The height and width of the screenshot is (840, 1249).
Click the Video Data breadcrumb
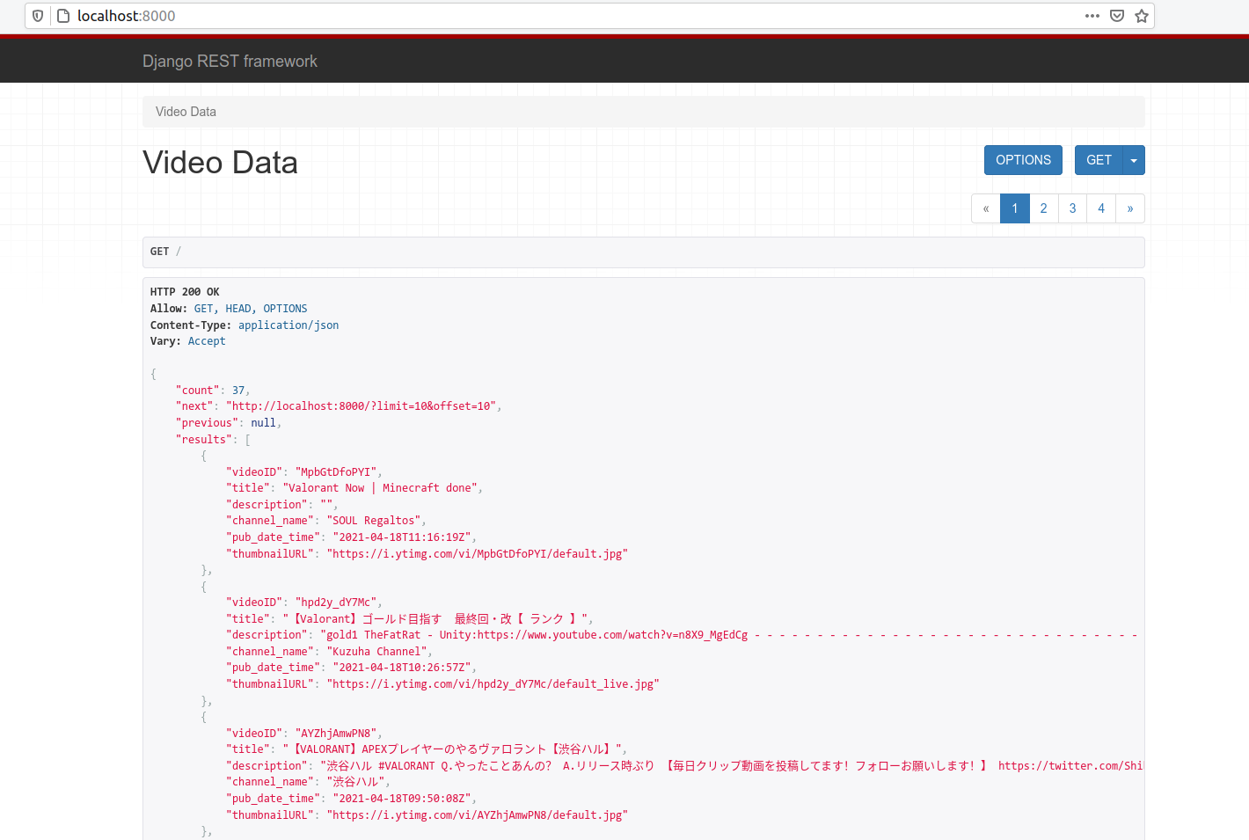pyautogui.click(x=186, y=112)
